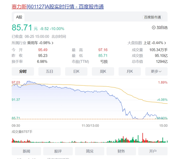
Task: Click the 成交量 value 105.34万手
Action: 158,50
